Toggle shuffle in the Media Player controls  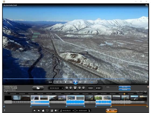(x=57, y=82)
